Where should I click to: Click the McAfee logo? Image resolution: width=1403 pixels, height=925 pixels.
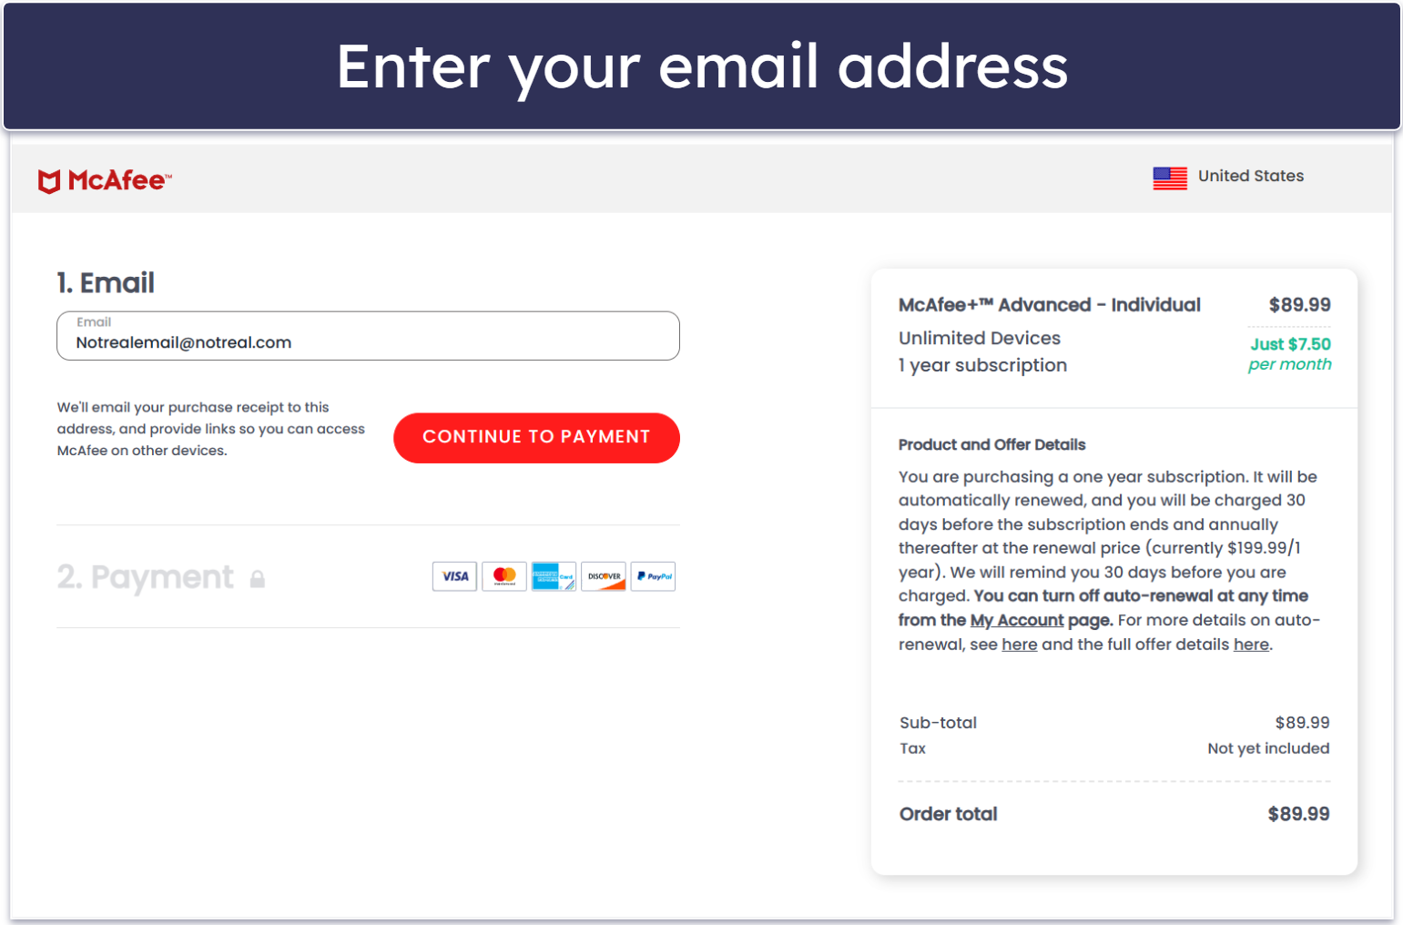coord(104,180)
